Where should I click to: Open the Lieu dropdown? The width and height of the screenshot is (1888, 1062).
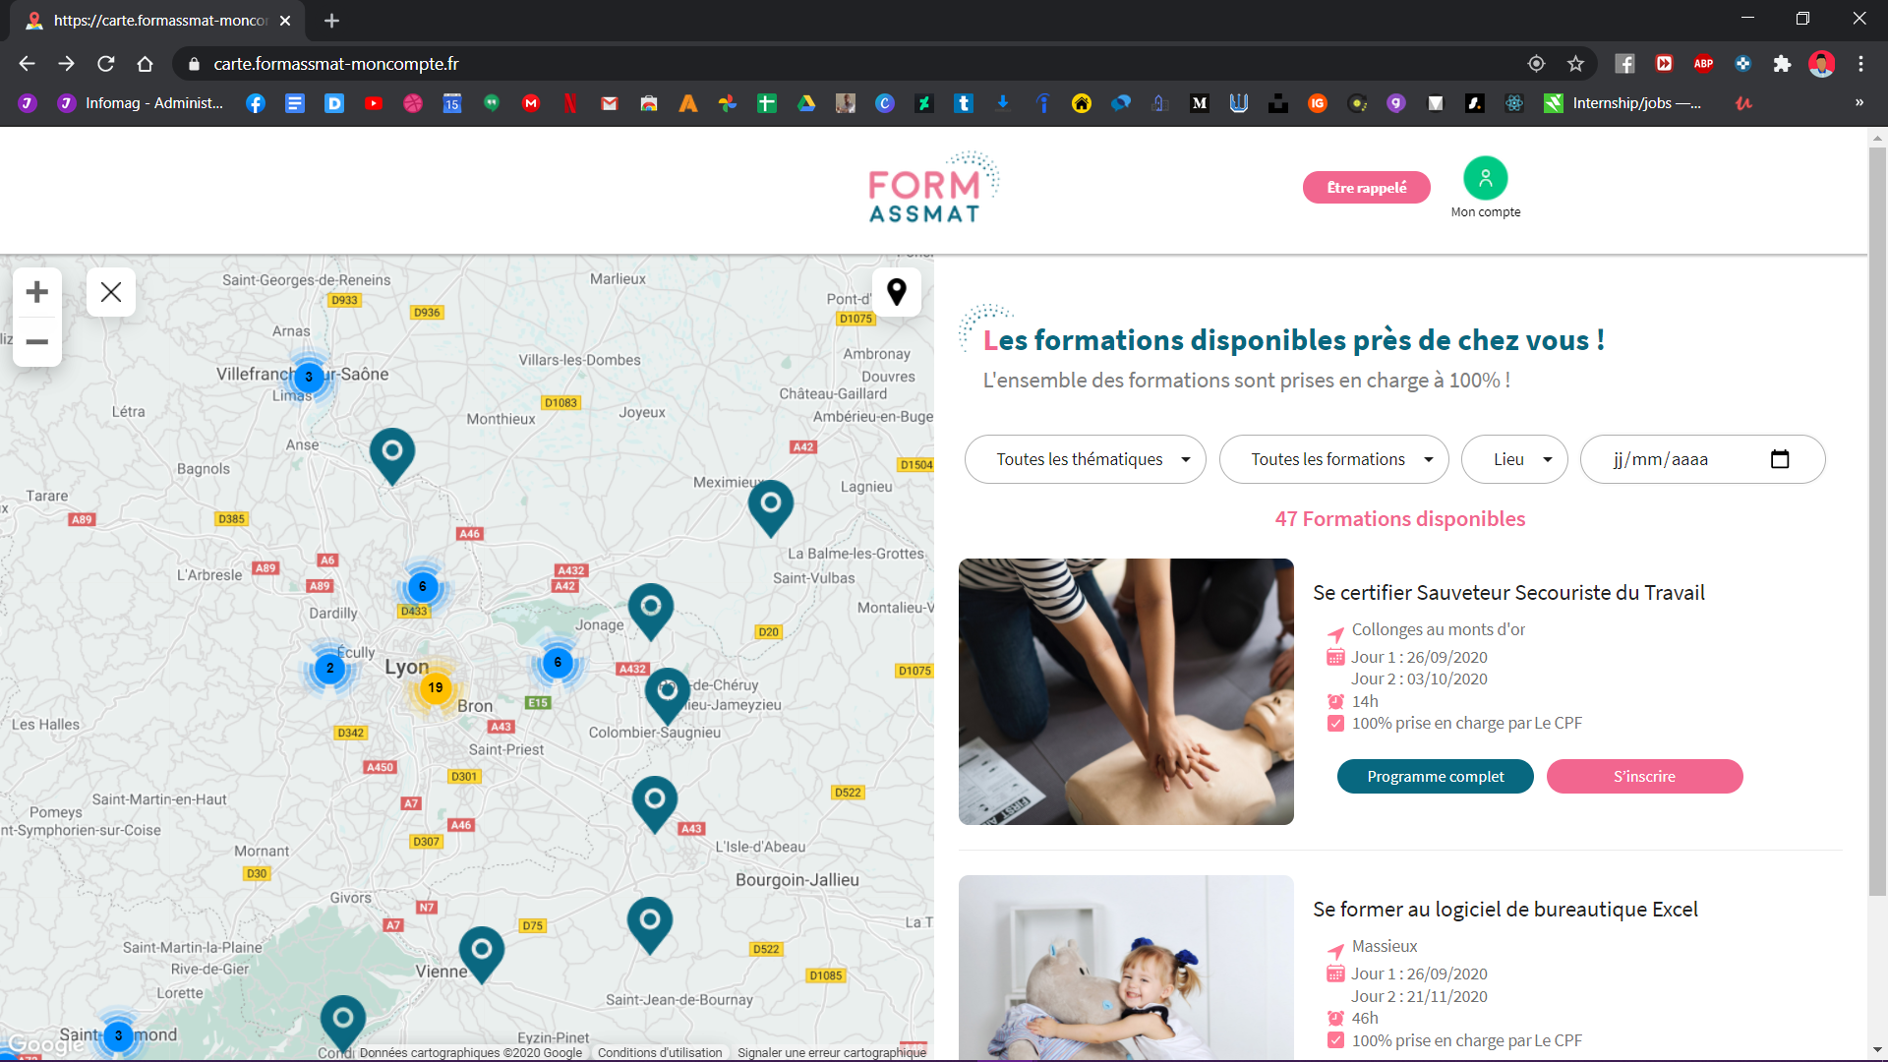[1514, 459]
